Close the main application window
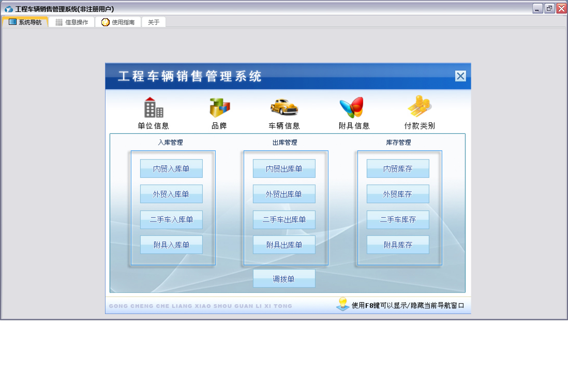Image resolution: width=568 pixels, height=371 pixels. coord(561,9)
